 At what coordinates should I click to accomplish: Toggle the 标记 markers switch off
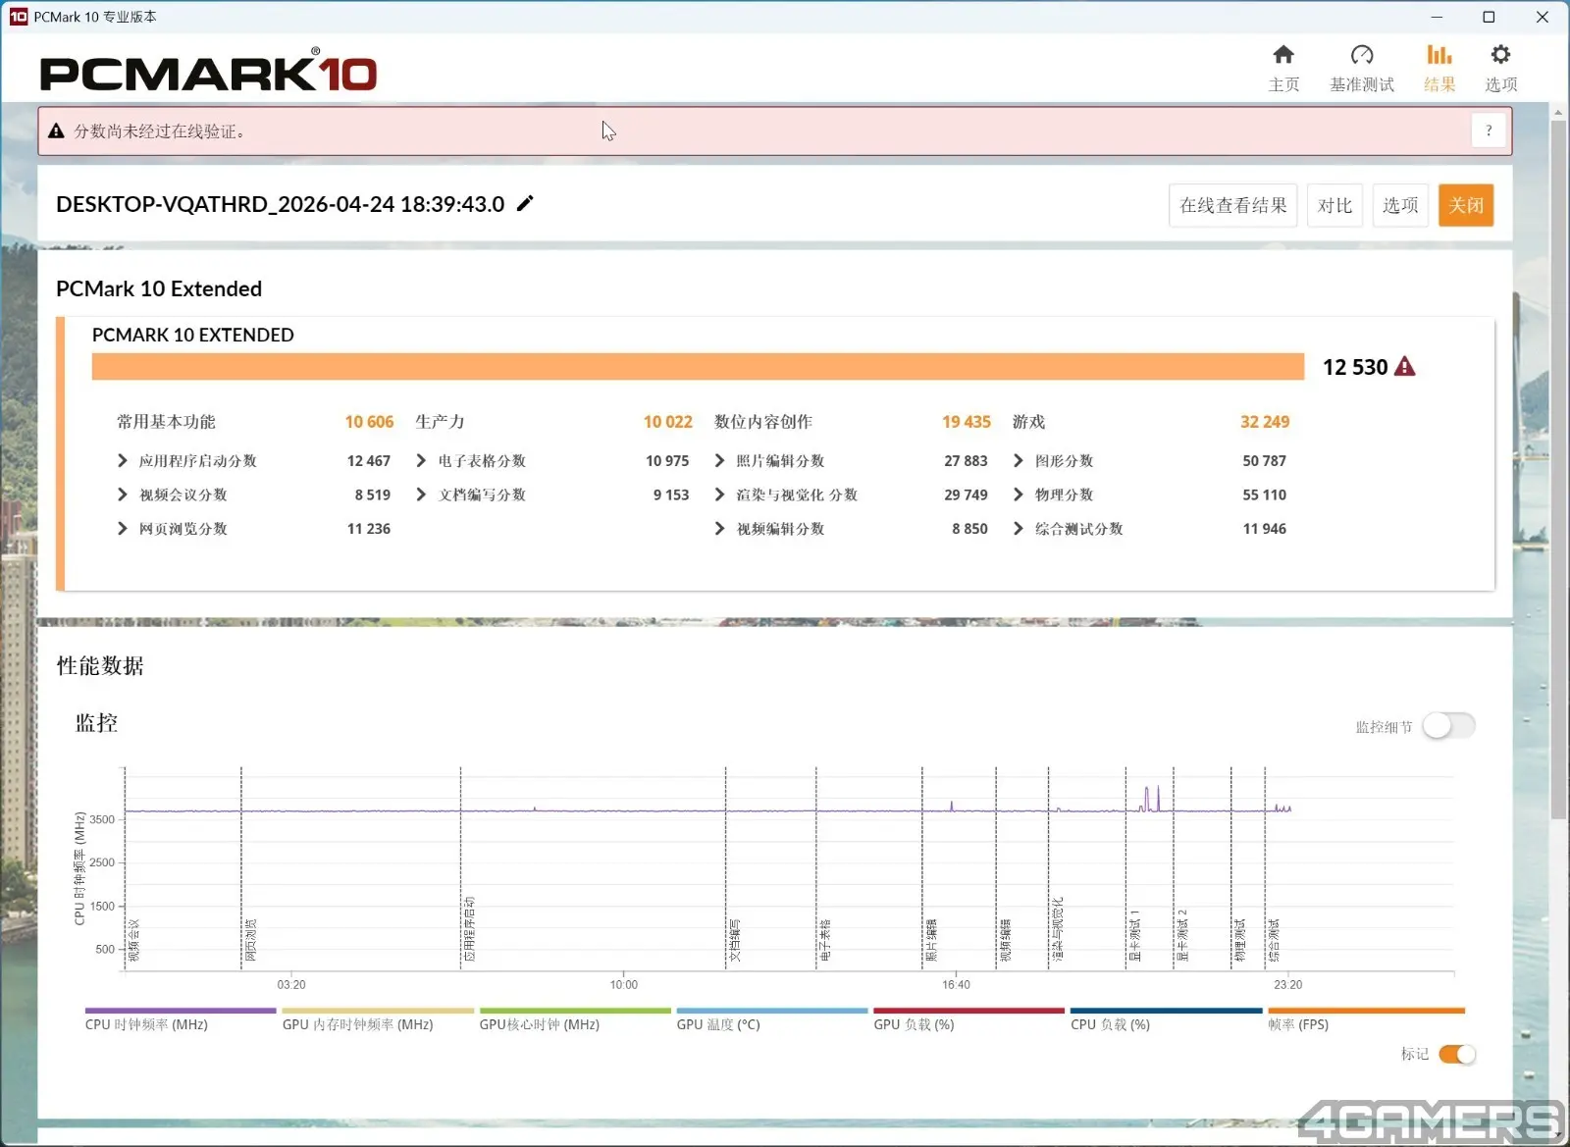(1457, 1054)
